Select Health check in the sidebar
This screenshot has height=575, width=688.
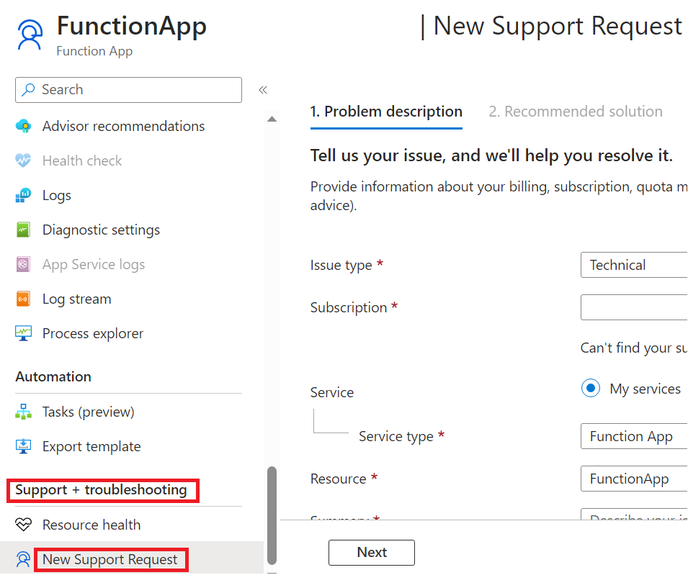(x=81, y=160)
